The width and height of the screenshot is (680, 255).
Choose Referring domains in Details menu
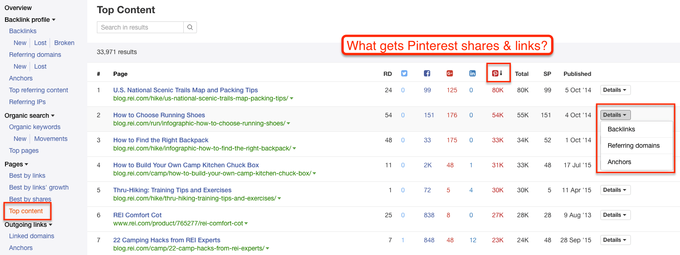pos(633,145)
